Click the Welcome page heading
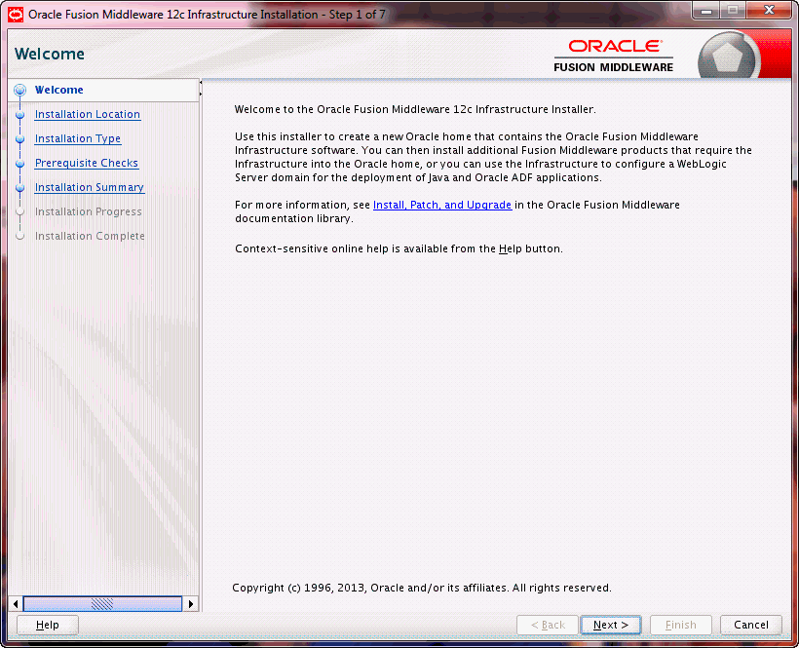The image size is (799, 648). click(x=50, y=54)
